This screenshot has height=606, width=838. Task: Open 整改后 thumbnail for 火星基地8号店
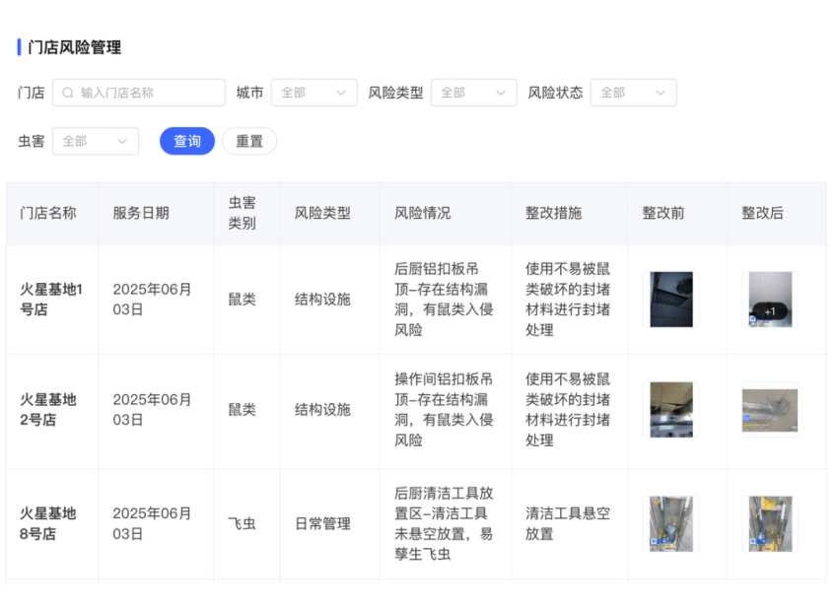(770, 523)
